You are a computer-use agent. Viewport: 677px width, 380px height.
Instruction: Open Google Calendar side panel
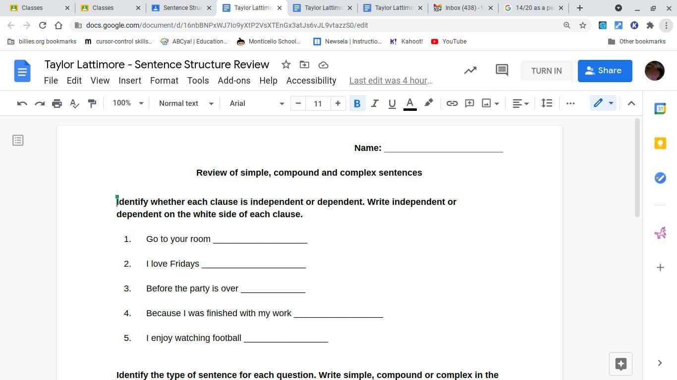[x=660, y=109]
